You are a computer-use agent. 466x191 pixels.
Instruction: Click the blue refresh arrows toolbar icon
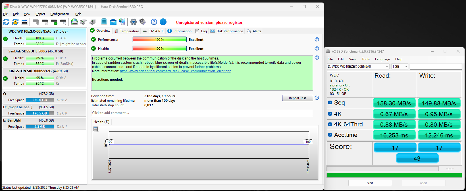click(6, 22)
